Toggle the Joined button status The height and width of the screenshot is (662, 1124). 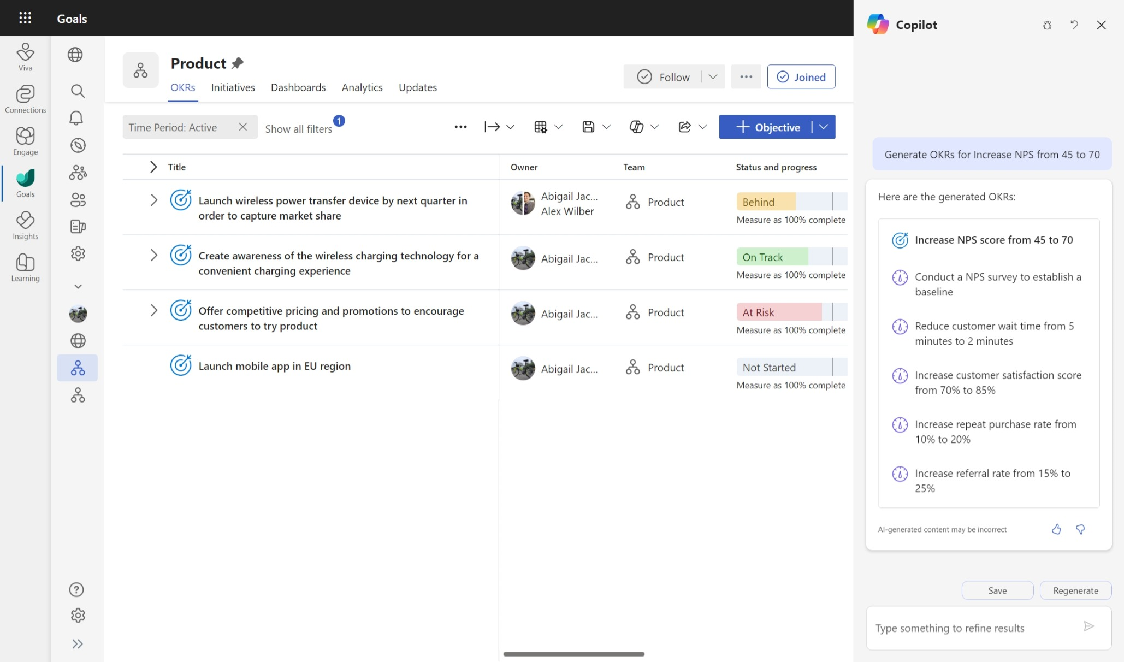click(802, 76)
